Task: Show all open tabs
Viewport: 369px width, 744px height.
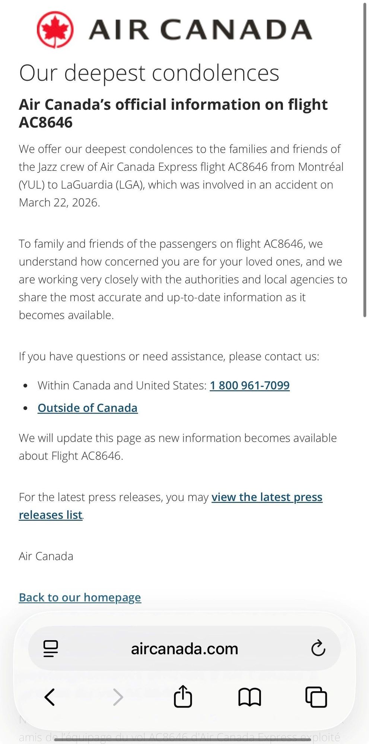Action: point(316,697)
